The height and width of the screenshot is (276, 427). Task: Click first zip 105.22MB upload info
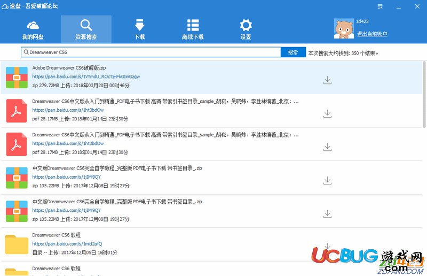pos(81,186)
